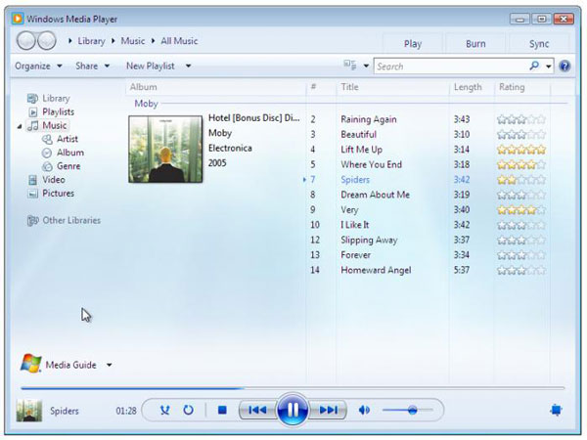Switch to the Sync tab
Viewport: 587px width, 440px height.
[539, 44]
